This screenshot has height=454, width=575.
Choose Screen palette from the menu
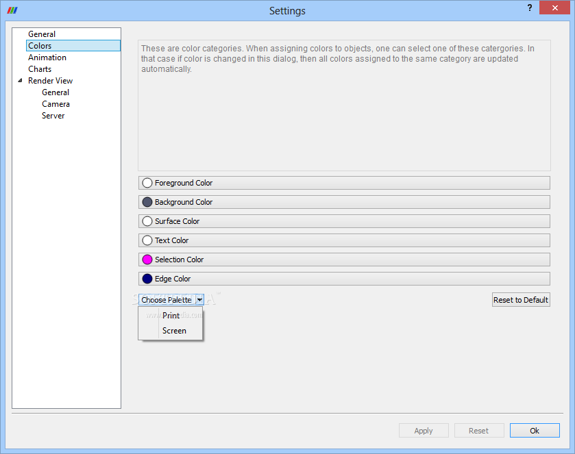[174, 331]
